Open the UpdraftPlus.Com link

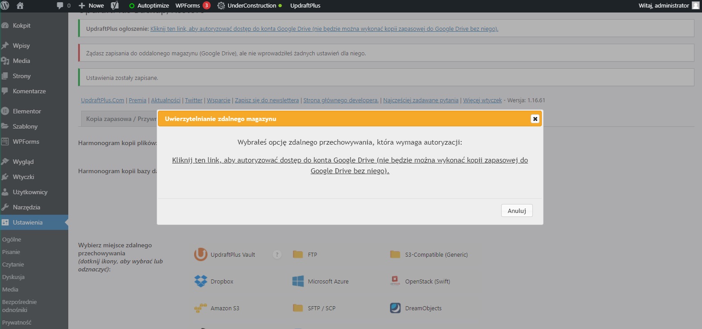point(103,100)
